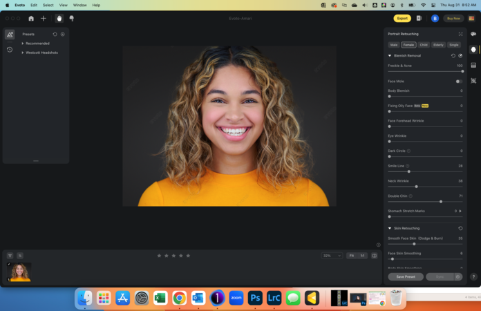Click the add preset plus icon
Image resolution: width=481 pixels, height=311 pixels.
pos(63,34)
